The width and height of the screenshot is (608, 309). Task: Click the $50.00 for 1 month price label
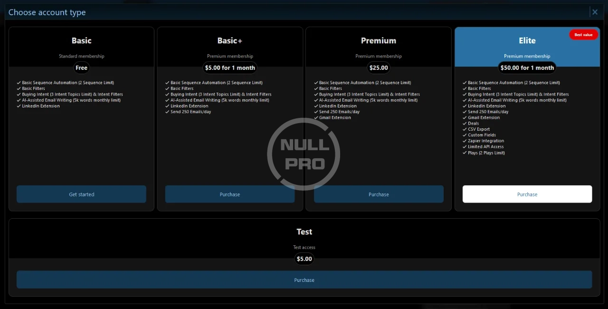[527, 68]
